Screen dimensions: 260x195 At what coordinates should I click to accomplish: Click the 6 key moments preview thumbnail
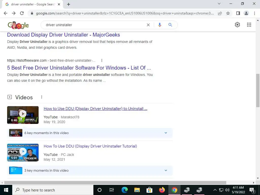tap(16, 133)
